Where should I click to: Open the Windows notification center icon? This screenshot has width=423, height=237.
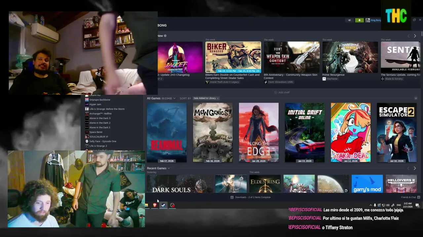coord(417,205)
